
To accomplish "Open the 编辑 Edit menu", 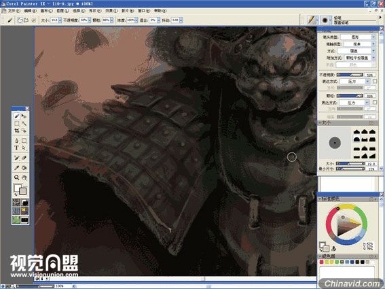I will 30,11.
